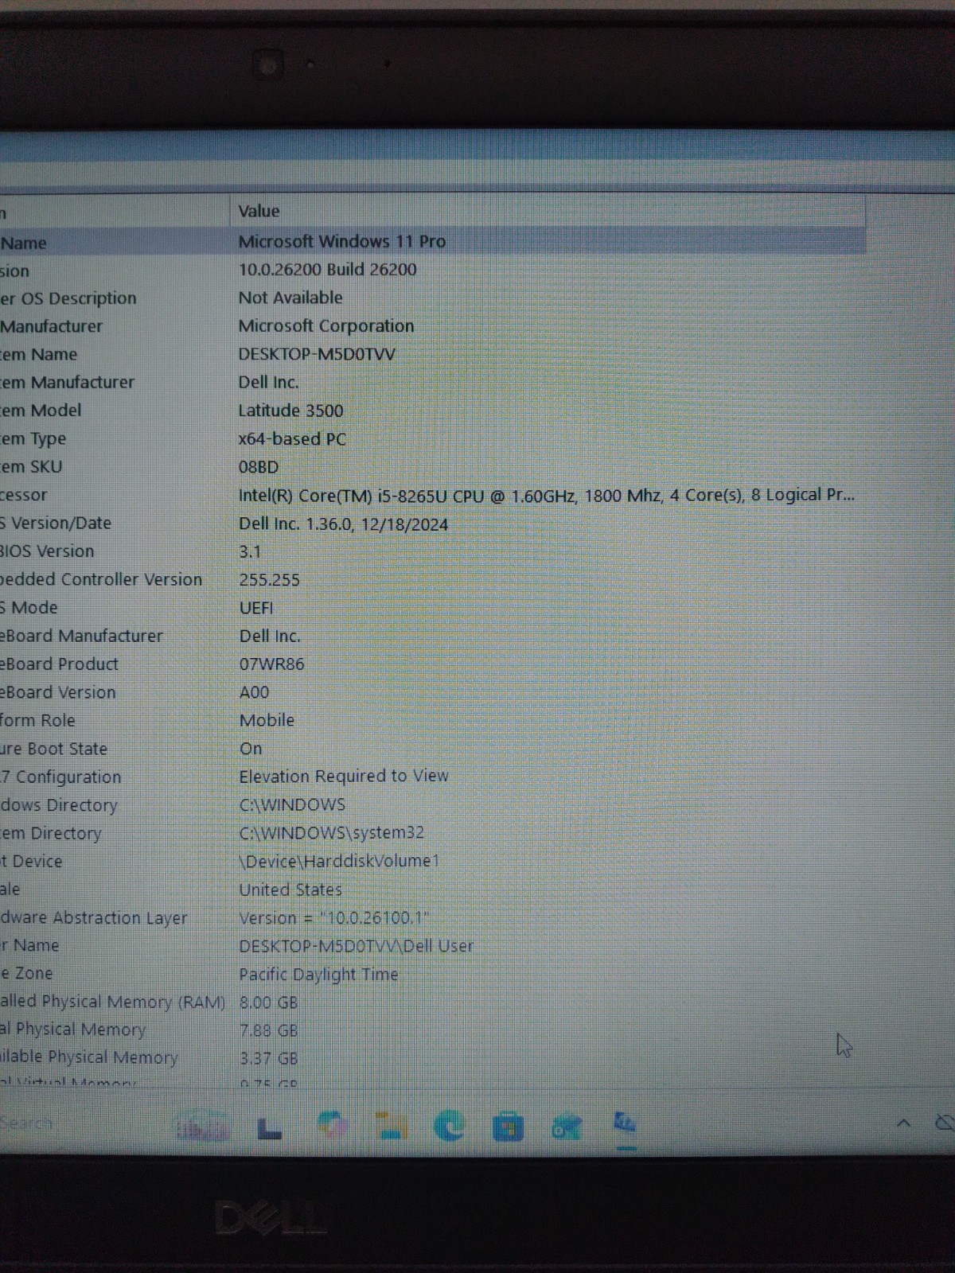Click the BaseBoard Product item label
The image size is (955, 1273).
click(59, 664)
